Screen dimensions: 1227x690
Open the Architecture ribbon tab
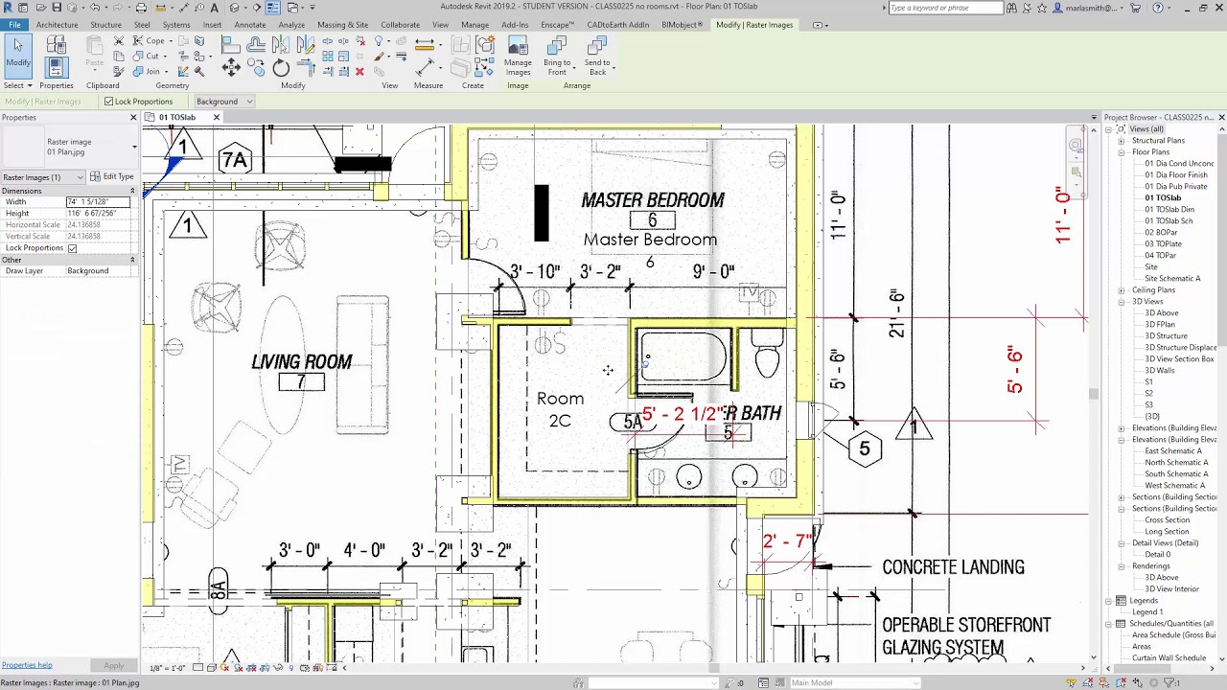[x=57, y=25]
